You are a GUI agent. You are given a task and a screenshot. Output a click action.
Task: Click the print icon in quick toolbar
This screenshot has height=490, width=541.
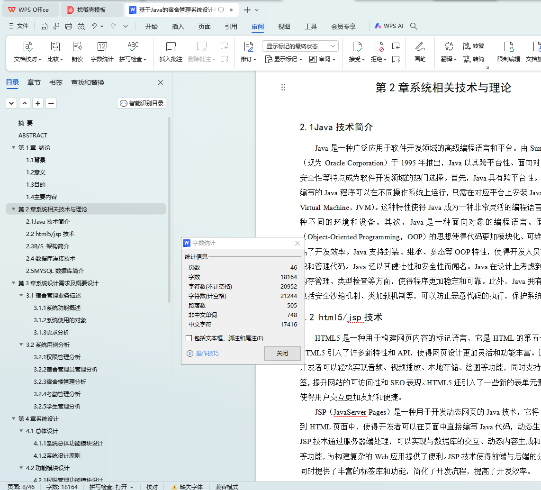[x=69, y=27]
